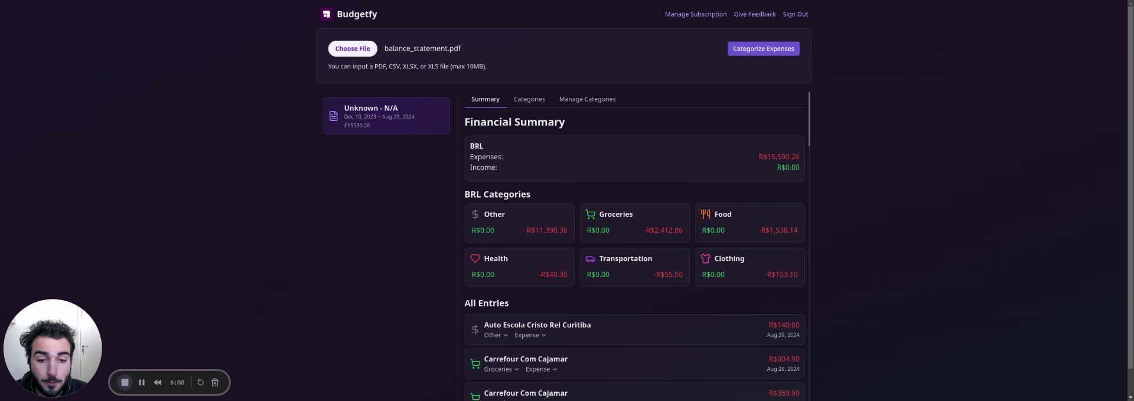Pause the screen recording
This screenshot has width=1134, height=401.
pos(142,383)
